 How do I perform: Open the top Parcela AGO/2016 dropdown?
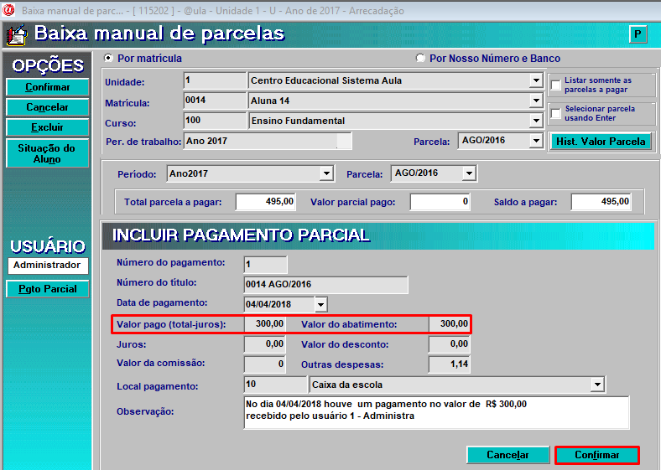point(536,141)
